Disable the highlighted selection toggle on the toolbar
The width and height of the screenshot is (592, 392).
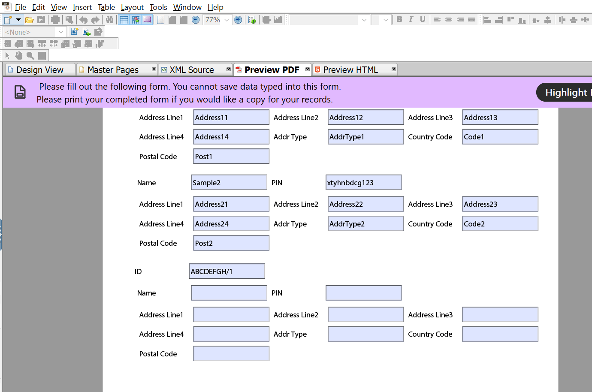click(147, 19)
